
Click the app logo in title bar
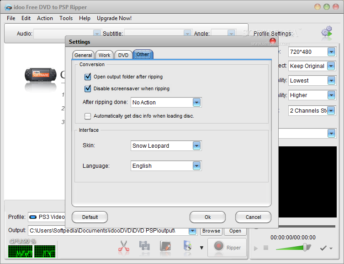click(8, 7)
